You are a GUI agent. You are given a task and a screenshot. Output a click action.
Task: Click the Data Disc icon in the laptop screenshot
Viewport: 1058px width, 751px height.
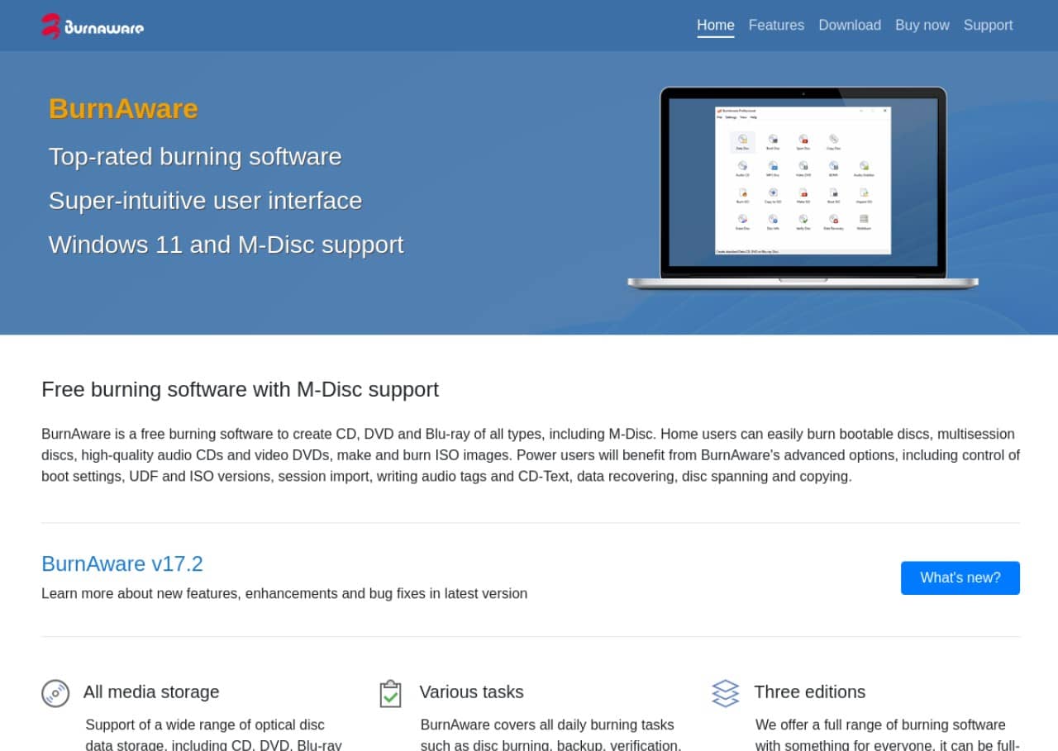click(742, 140)
